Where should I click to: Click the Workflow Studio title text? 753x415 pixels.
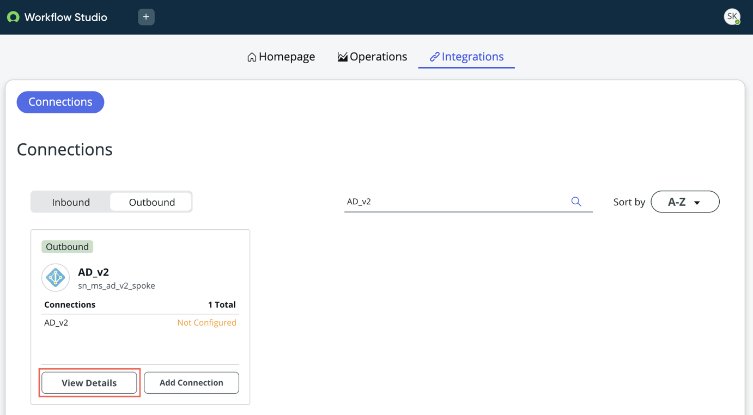(x=66, y=17)
